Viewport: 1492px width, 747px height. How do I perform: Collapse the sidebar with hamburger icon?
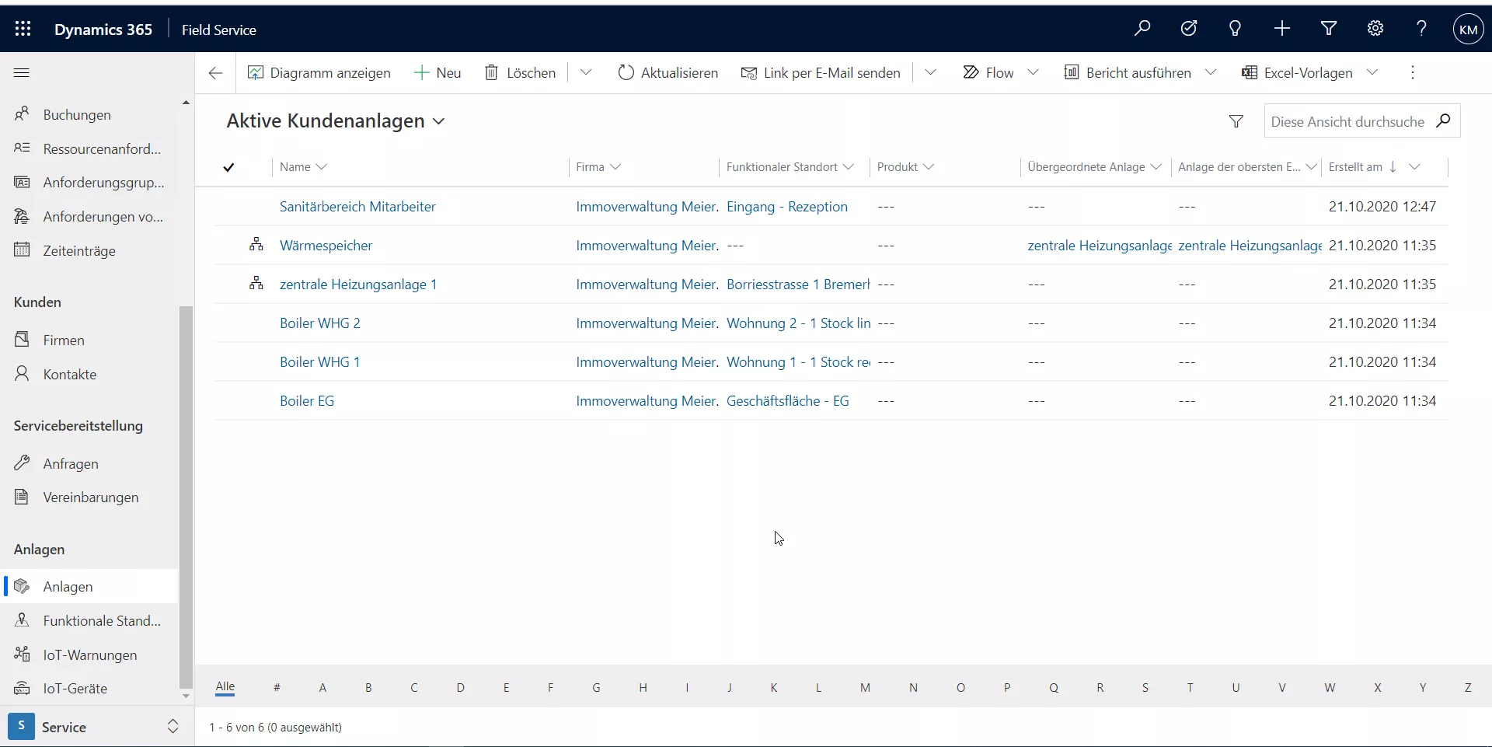pos(22,73)
